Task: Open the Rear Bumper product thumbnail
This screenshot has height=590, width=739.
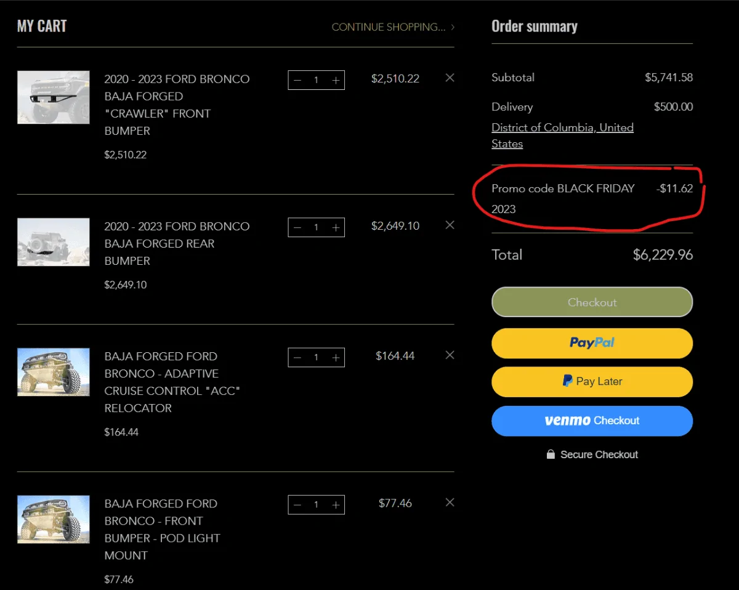Action: tap(54, 242)
